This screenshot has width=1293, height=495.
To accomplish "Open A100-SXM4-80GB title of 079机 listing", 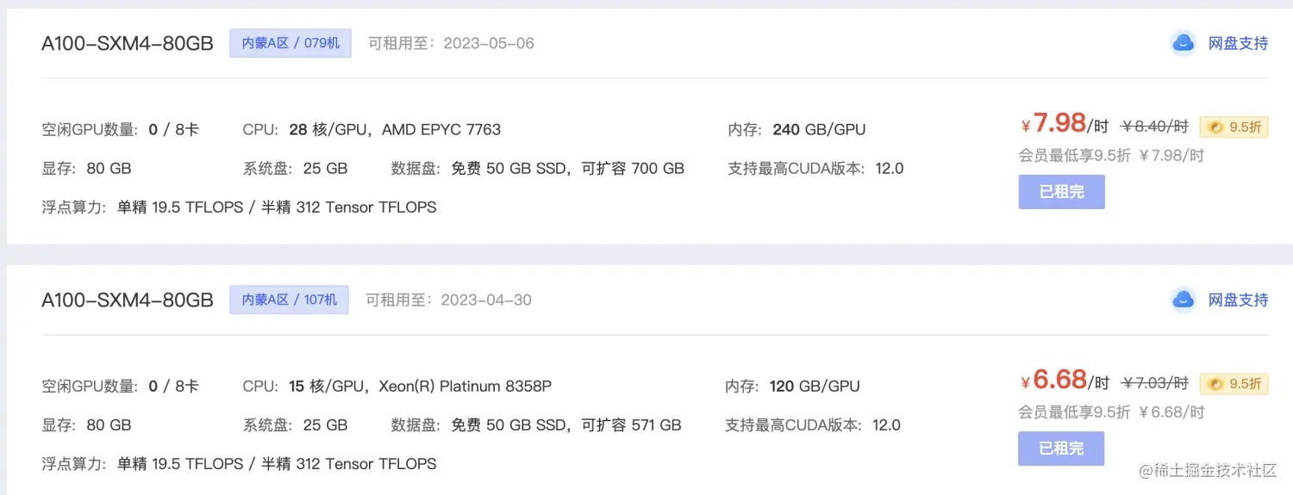I will [x=128, y=44].
